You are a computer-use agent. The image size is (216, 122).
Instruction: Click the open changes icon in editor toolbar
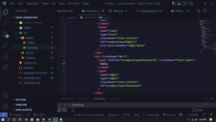199,11
